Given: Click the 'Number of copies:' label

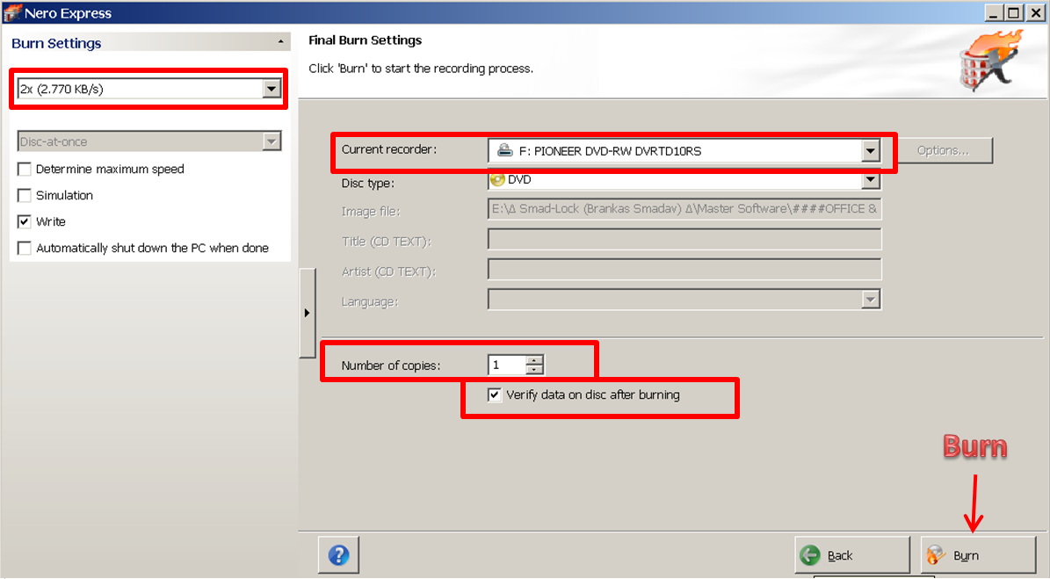Looking at the screenshot, I should [390, 365].
